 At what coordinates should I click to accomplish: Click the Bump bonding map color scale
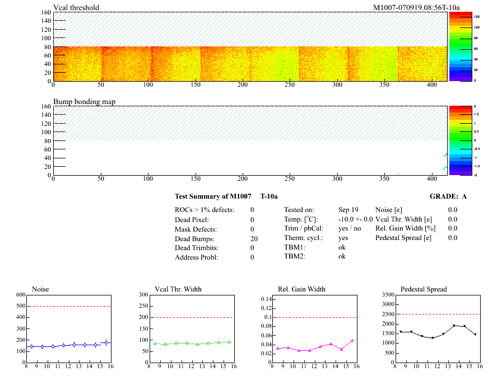pos(460,140)
